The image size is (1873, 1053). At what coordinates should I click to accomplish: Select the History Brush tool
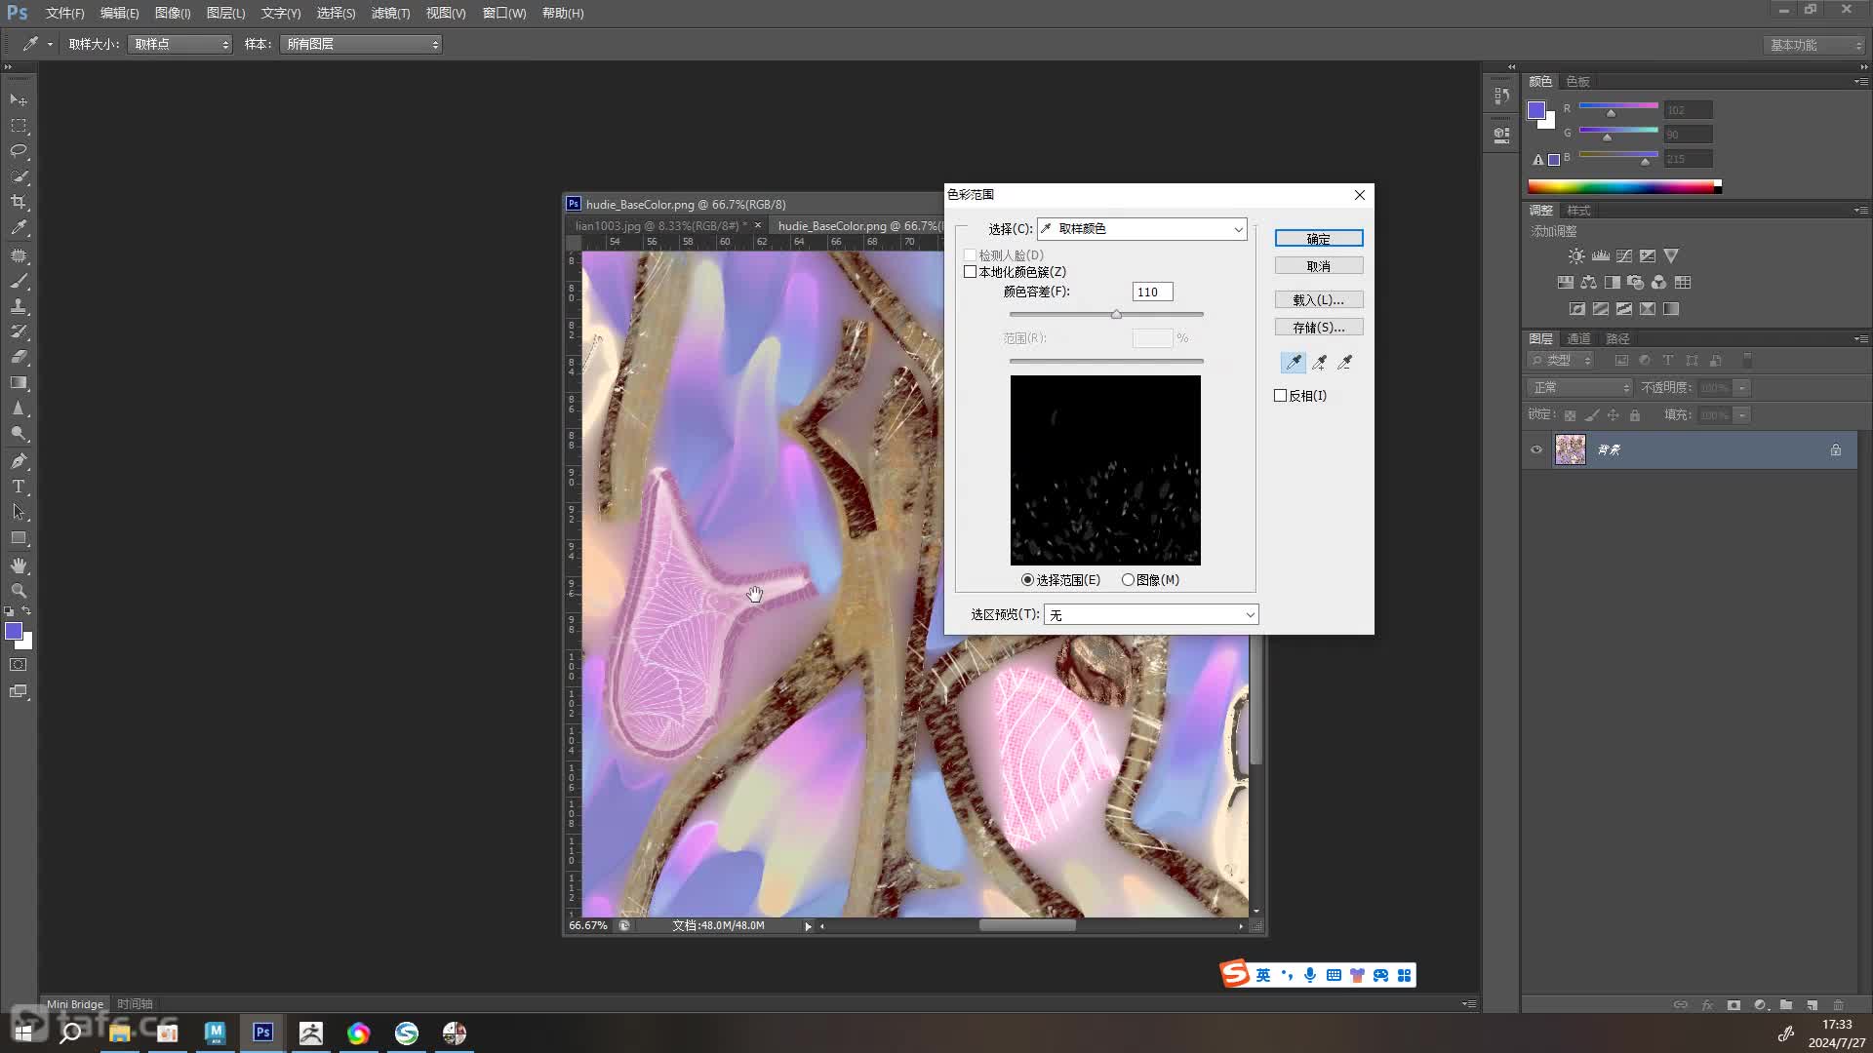19,331
